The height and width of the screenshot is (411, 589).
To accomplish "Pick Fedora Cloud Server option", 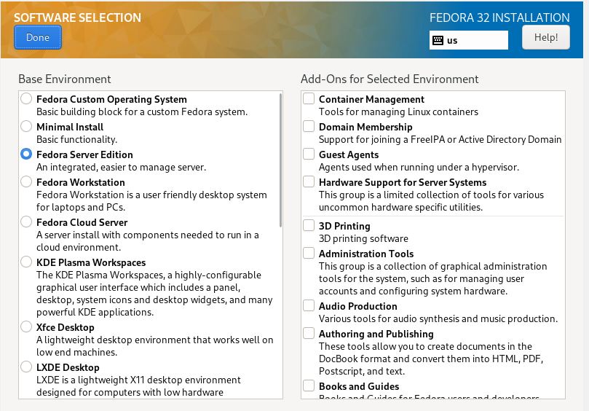I will pyautogui.click(x=26, y=222).
